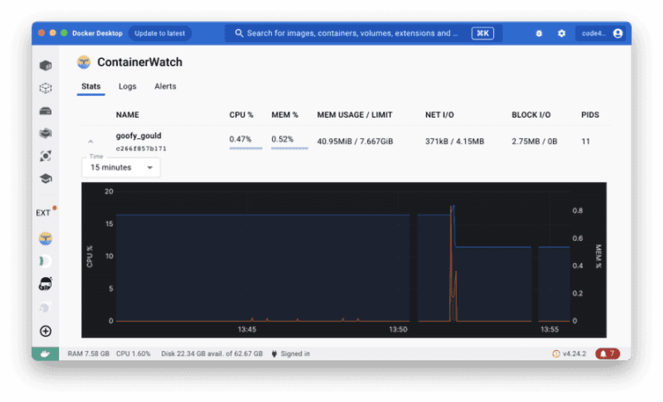Click the PIDS column header
This screenshot has height=402, width=663.
pyautogui.click(x=590, y=115)
